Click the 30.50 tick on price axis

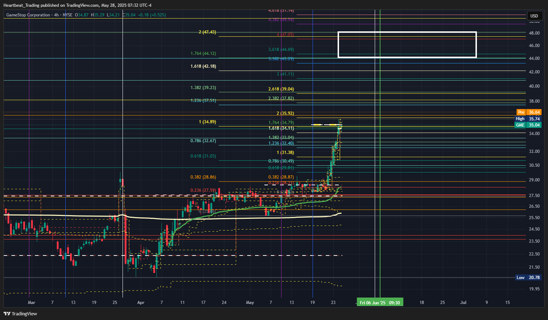[534, 165]
